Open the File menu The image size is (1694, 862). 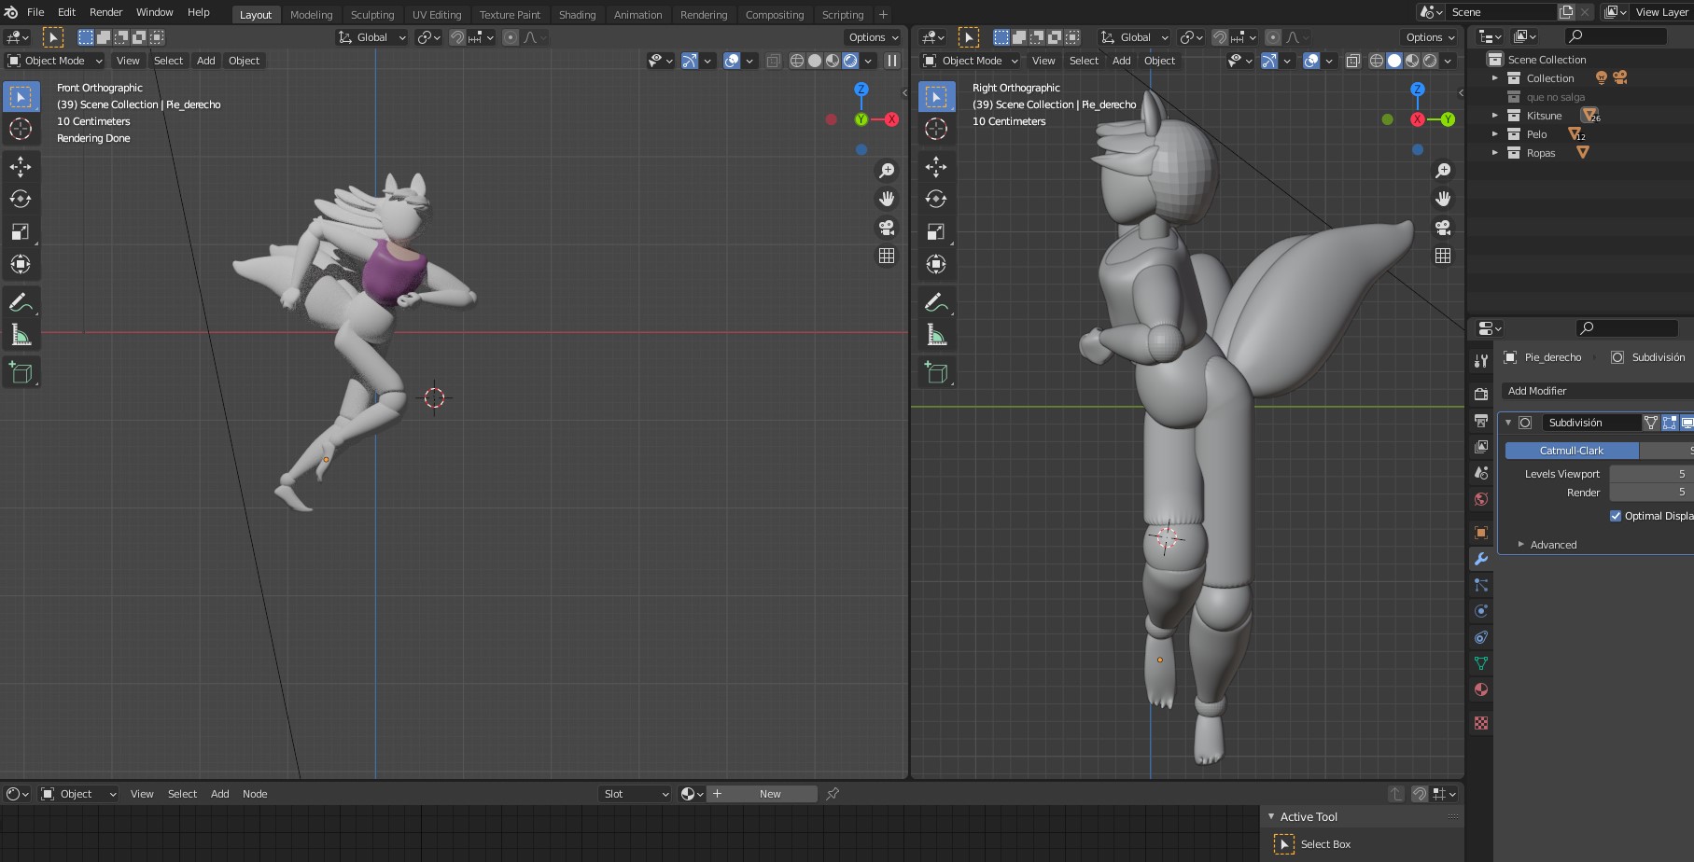[x=35, y=12]
